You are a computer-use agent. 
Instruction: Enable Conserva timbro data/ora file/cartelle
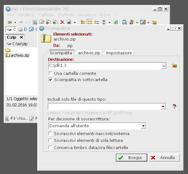[50, 147]
